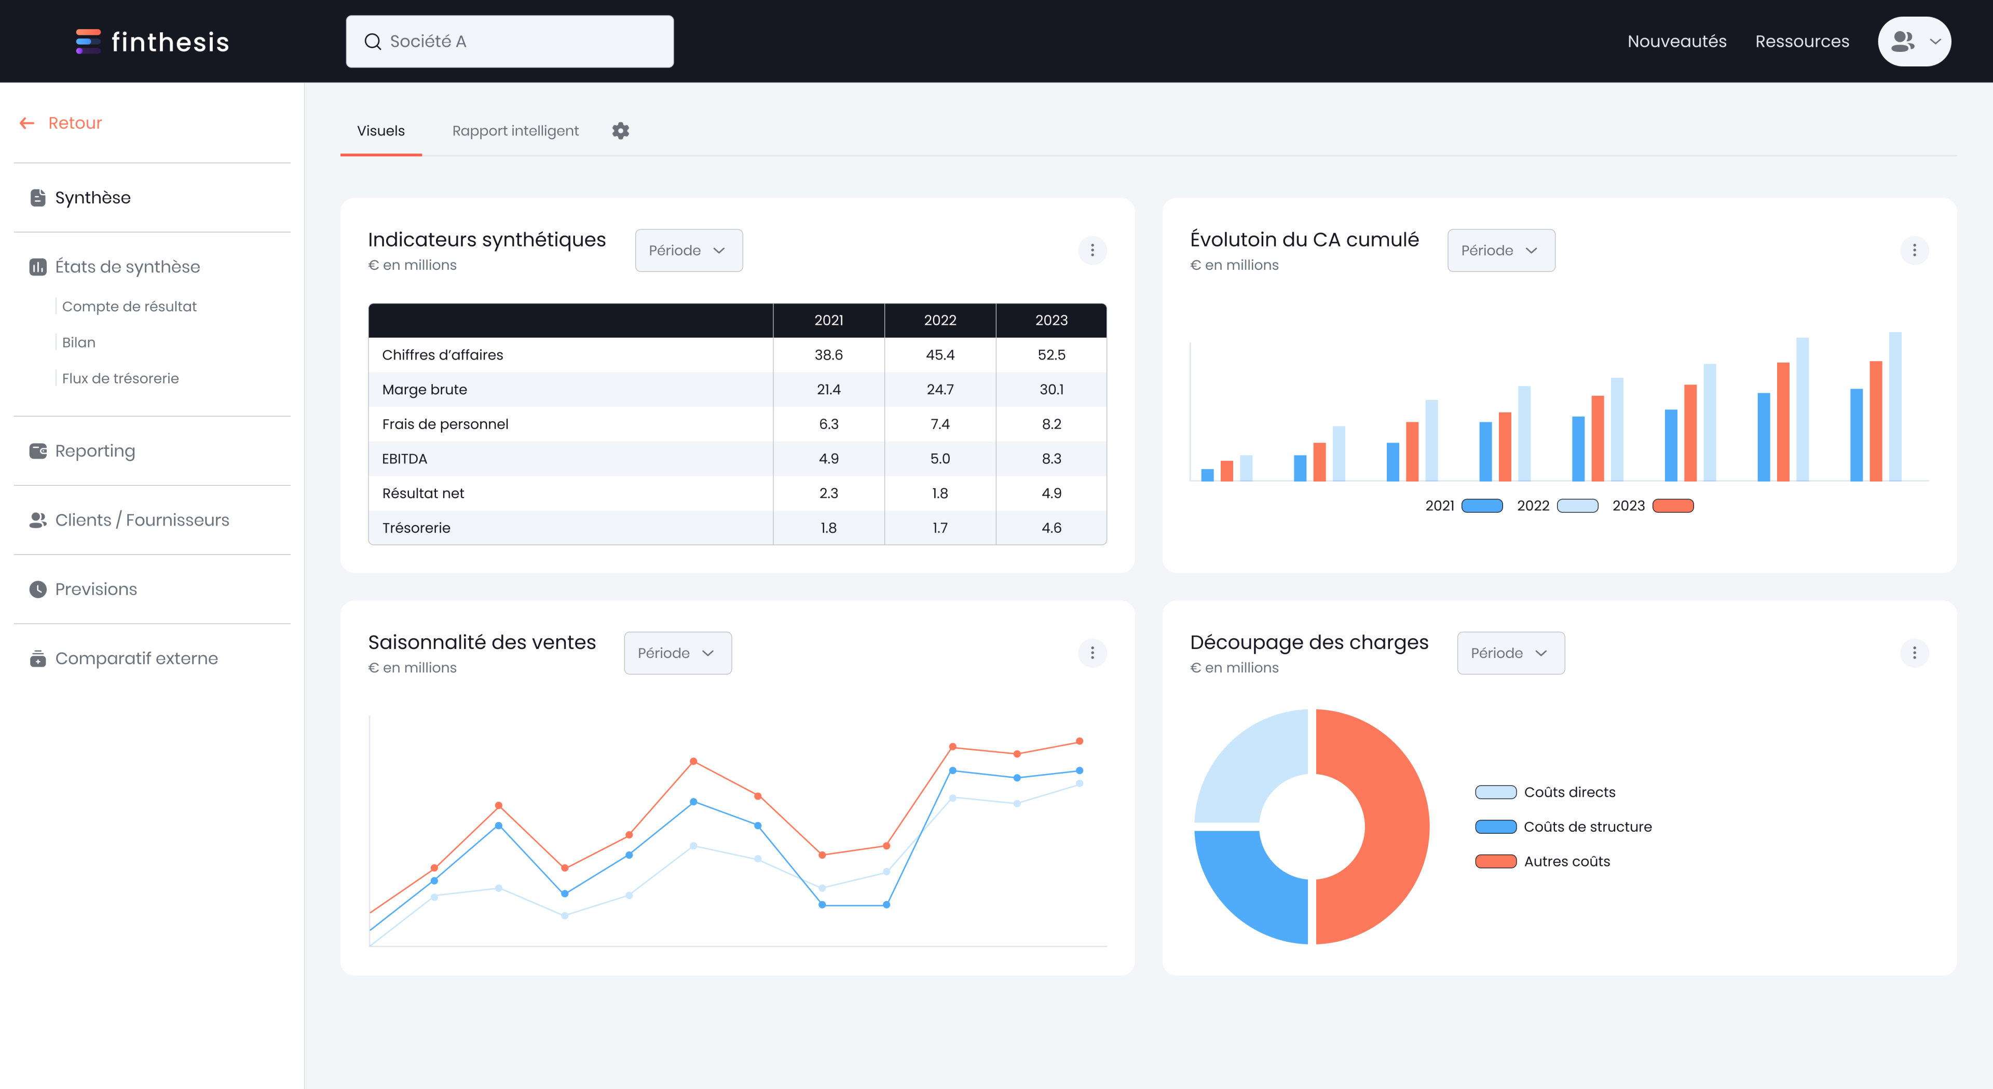Screen dimensions: 1993x1089
Task: Click the Chiffres d'affaires row label
Action: click(x=443, y=355)
